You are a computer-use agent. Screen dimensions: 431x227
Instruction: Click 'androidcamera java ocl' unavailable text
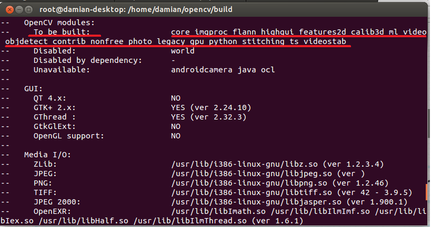(x=223, y=70)
